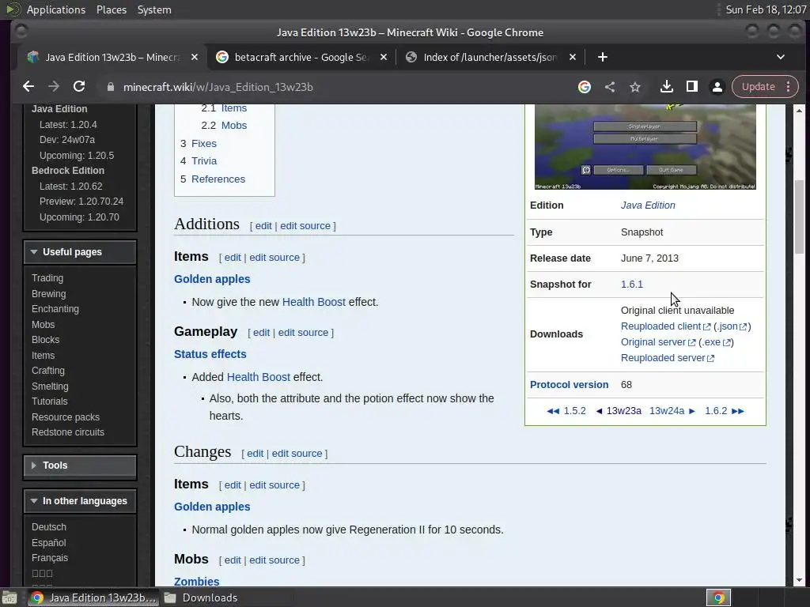Open the Java Edition infobox link

pyautogui.click(x=648, y=205)
